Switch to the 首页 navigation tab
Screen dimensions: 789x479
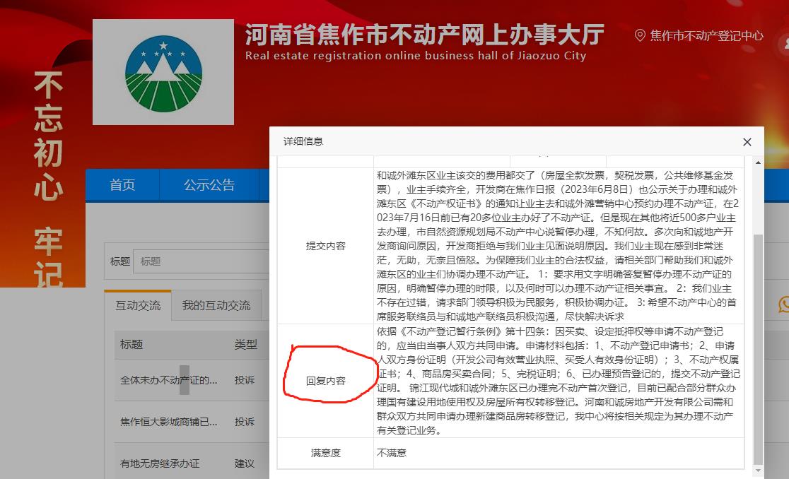click(x=122, y=184)
